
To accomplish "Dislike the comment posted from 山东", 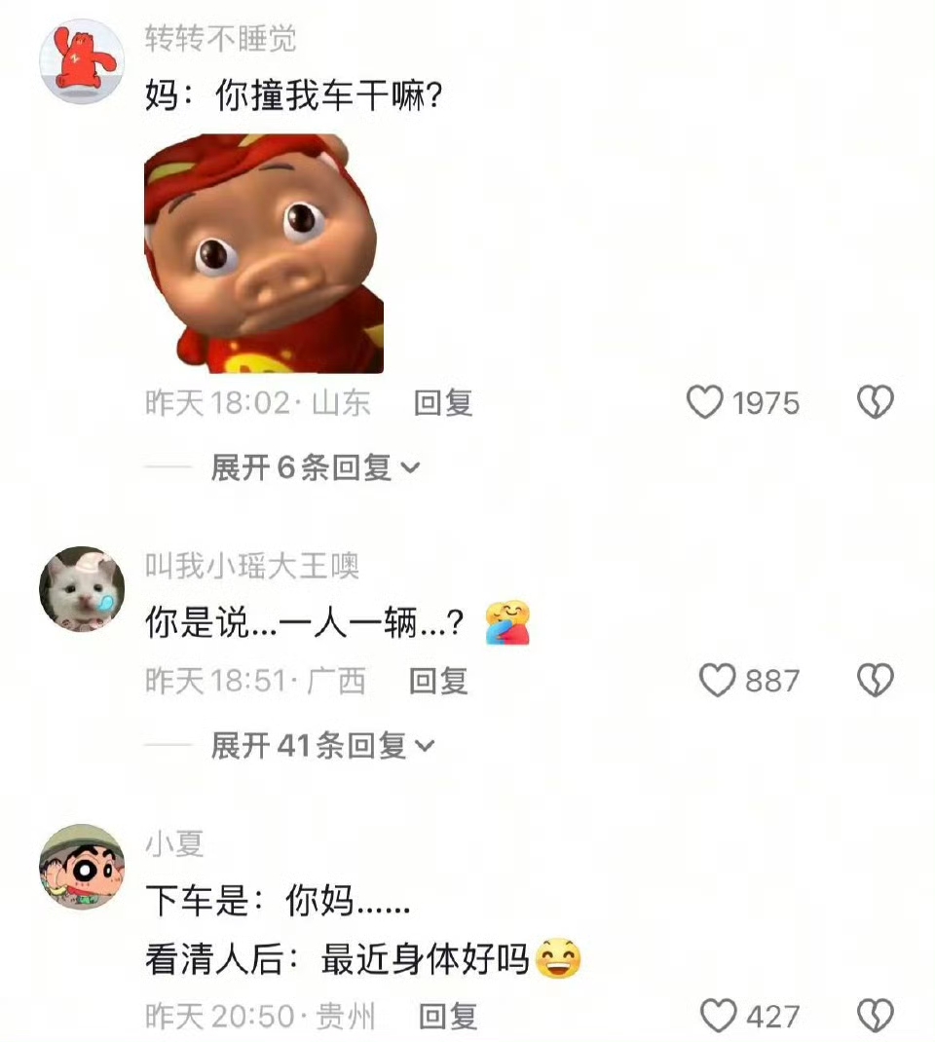I will coord(876,402).
